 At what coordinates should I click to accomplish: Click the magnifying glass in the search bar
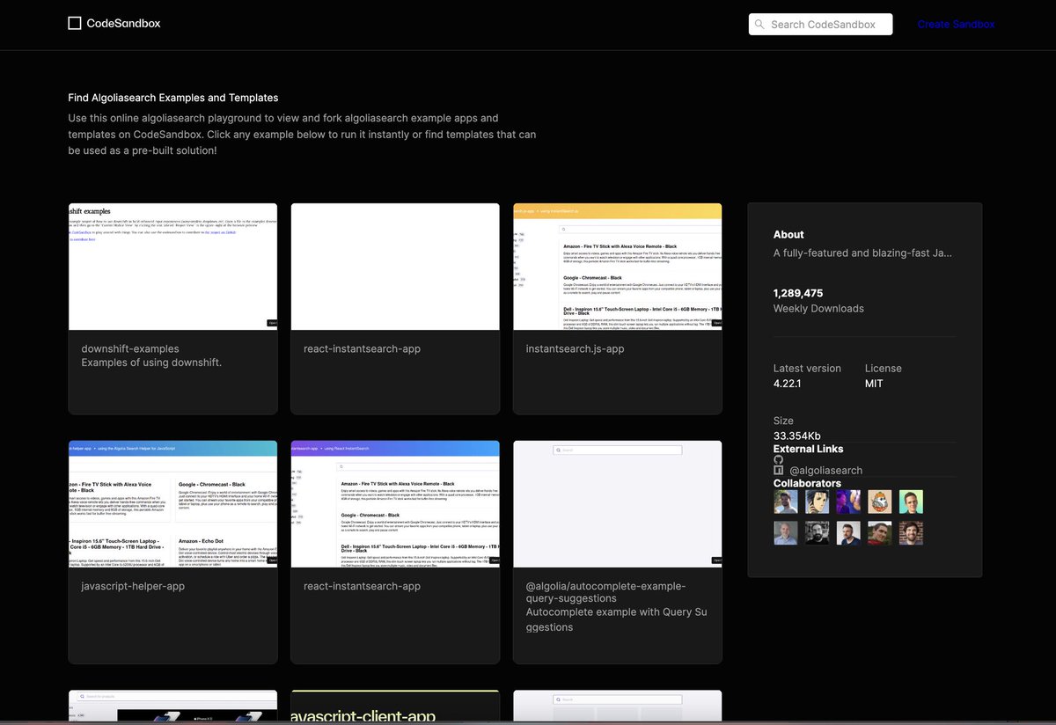[759, 24]
